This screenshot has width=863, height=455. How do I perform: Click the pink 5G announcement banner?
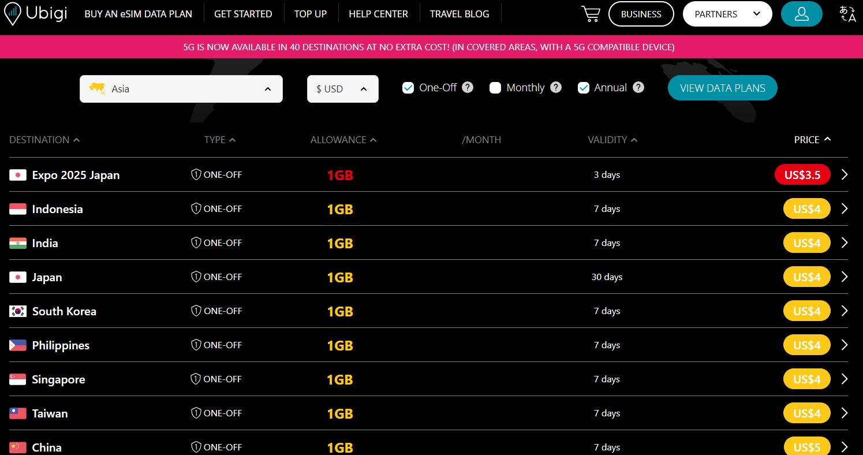[x=431, y=47]
